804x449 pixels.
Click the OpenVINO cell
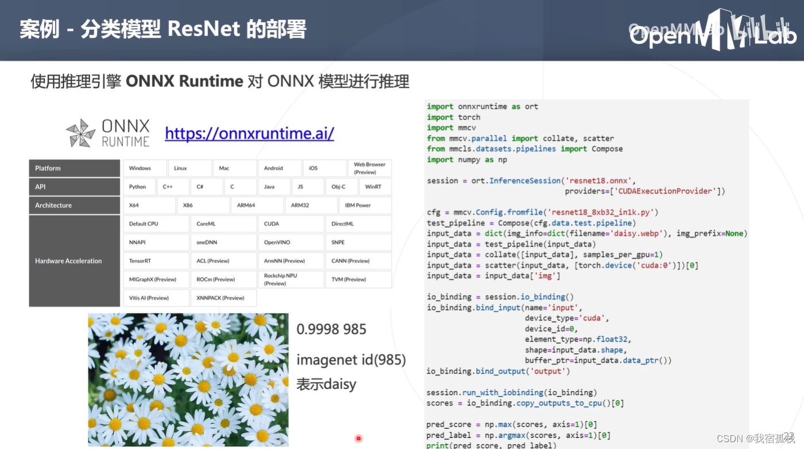[291, 243]
